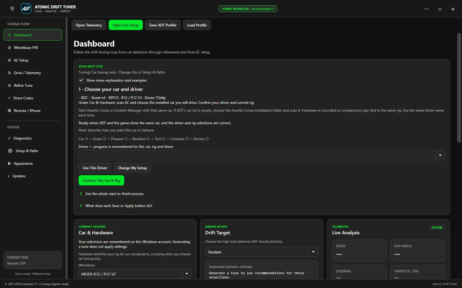Select the THROTTLE / FFB telemetry card

418,272
